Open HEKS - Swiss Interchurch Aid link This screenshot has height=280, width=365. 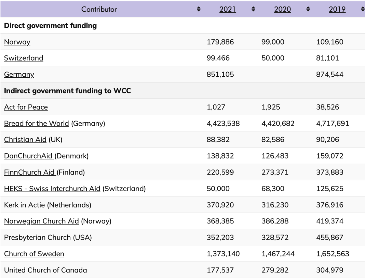point(52,189)
